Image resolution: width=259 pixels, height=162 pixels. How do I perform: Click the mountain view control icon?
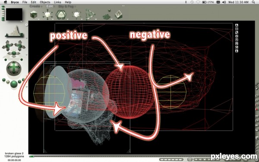(x=14, y=32)
